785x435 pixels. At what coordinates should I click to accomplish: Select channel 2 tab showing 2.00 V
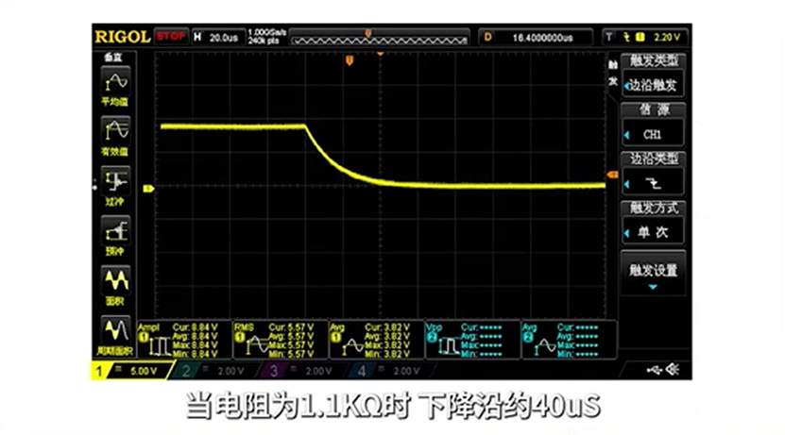(216, 371)
